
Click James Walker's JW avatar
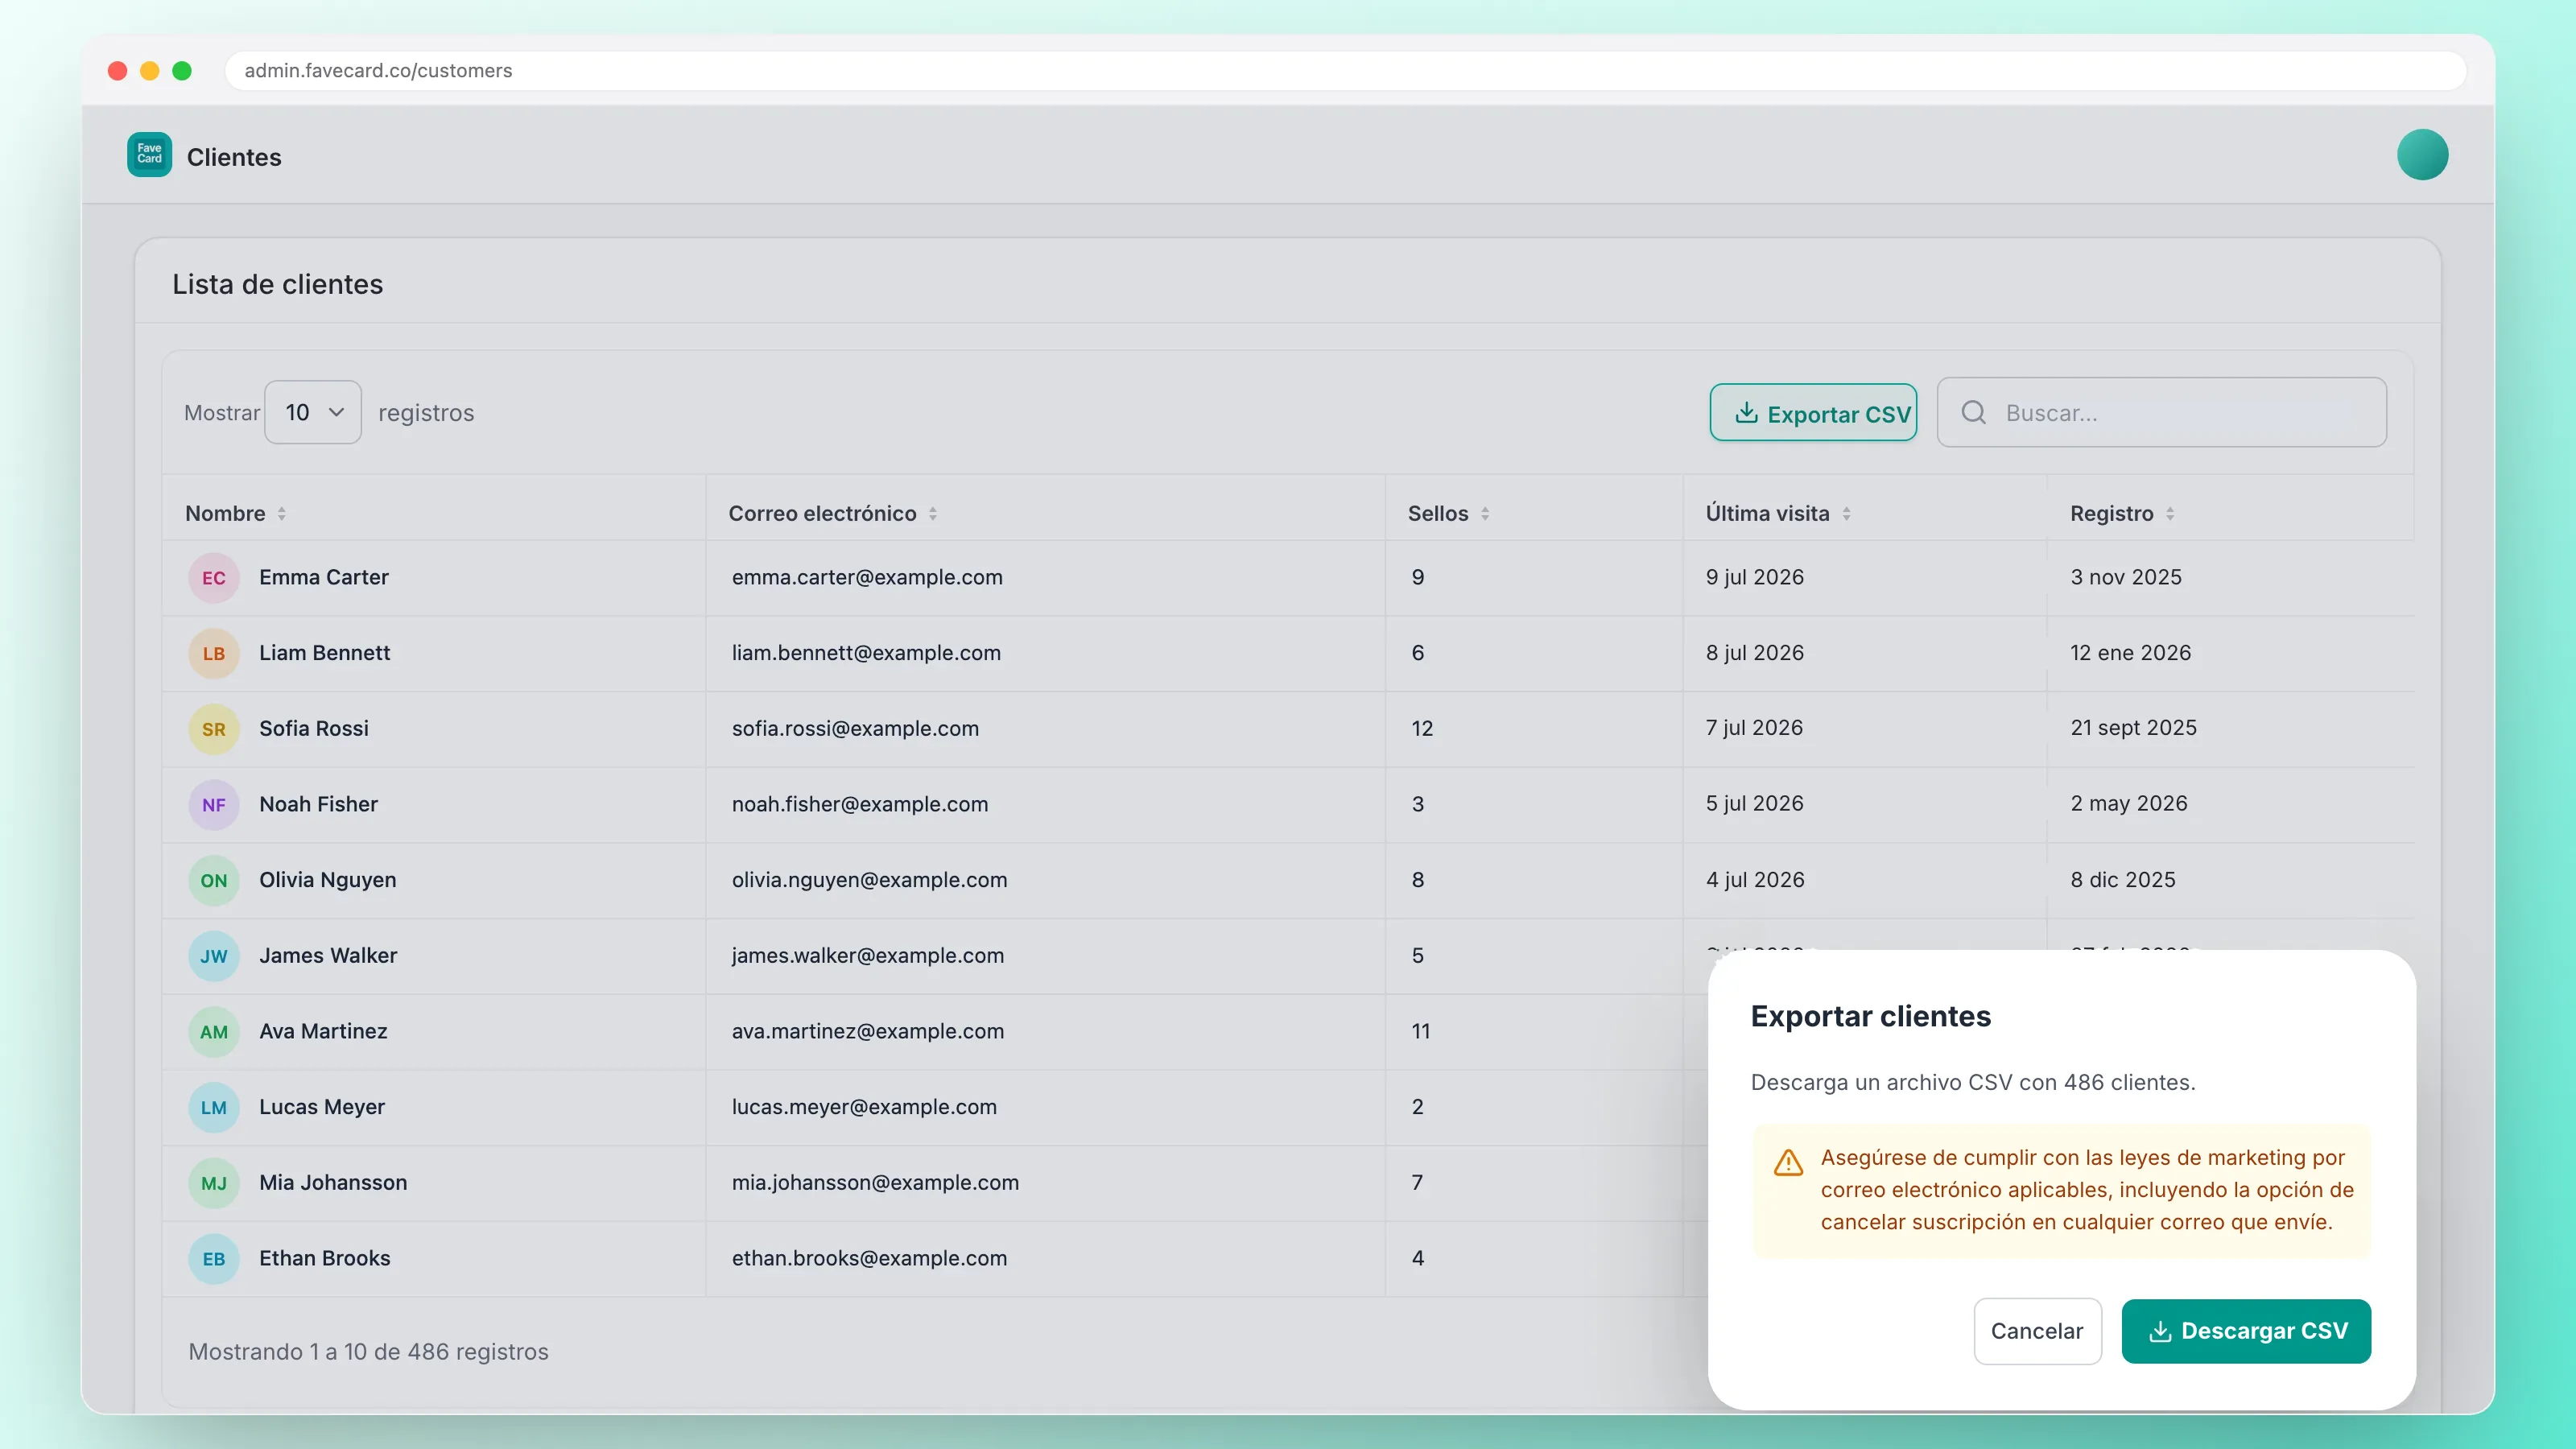pos(213,956)
